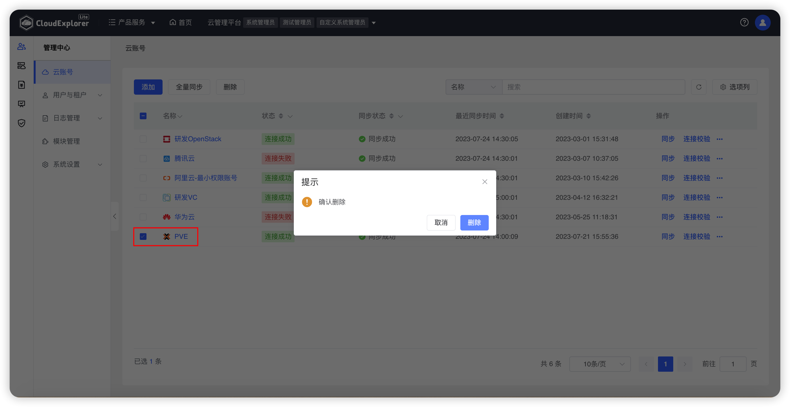Open the 产品服务 dropdown menu
Screen dimensions: 790x407
(x=132, y=22)
